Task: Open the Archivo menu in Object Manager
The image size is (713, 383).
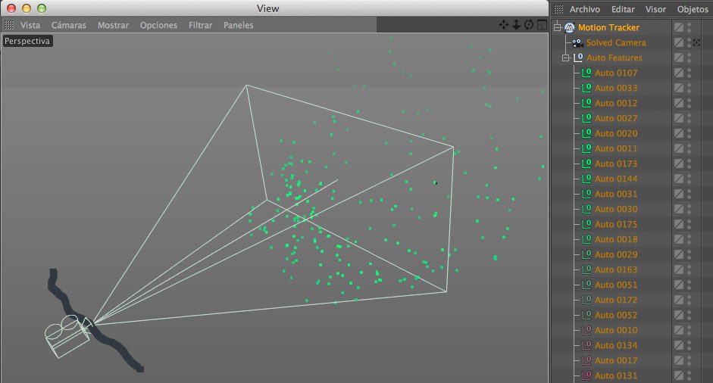Action: (585, 9)
